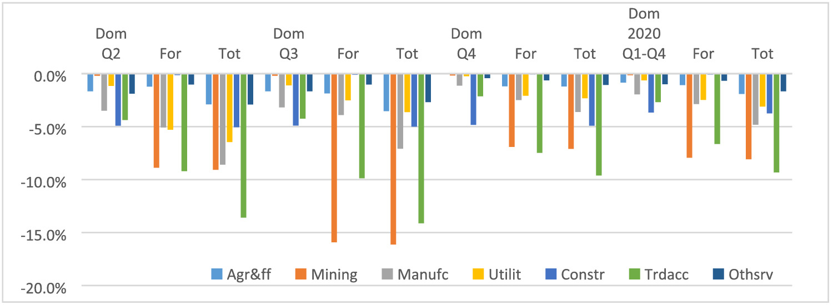Click the Dom Q2 category label
The height and width of the screenshot is (305, 833).
[x=111, y=44]
